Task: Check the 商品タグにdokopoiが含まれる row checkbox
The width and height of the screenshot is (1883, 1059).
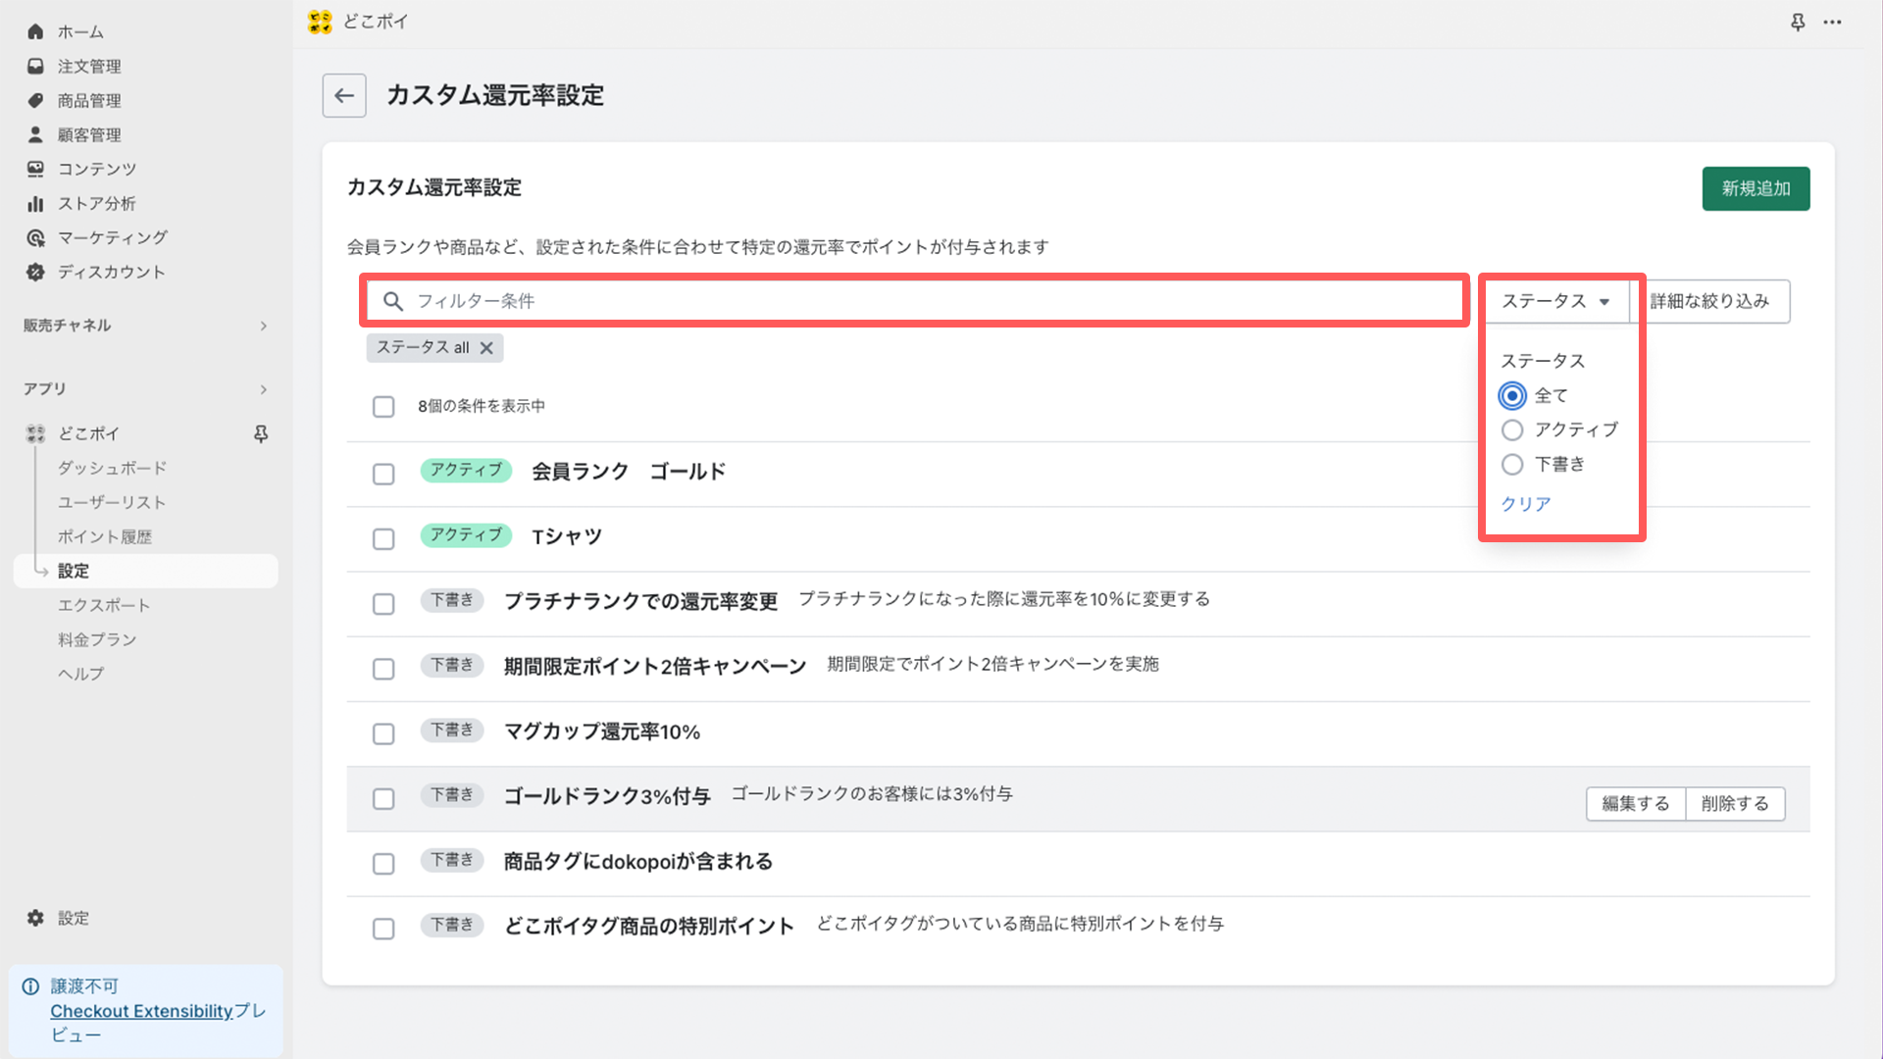Action: (x=383, y=863)
